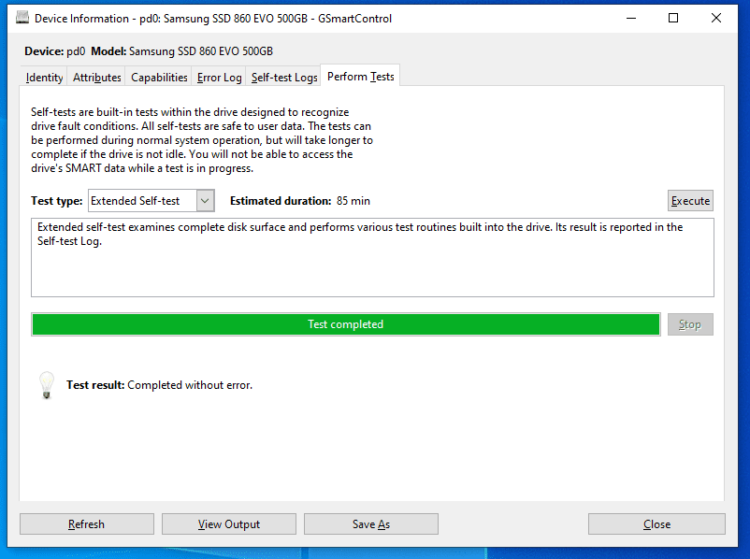Open the Capabilities tab

(159, 78)
